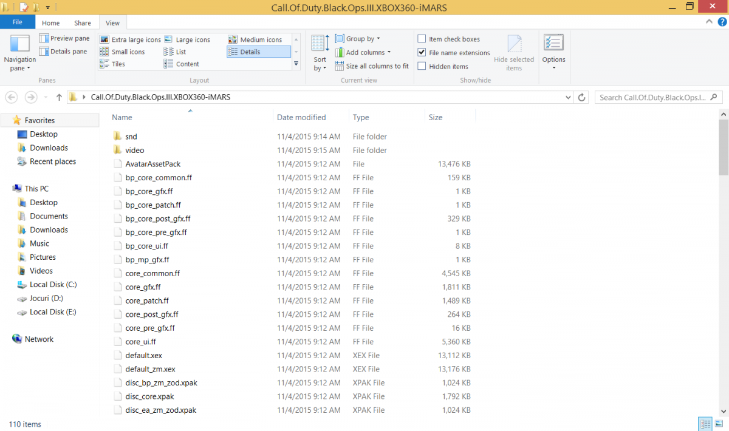
Task: Open the recent locations dropdown arrow
Action: point(46,97)
